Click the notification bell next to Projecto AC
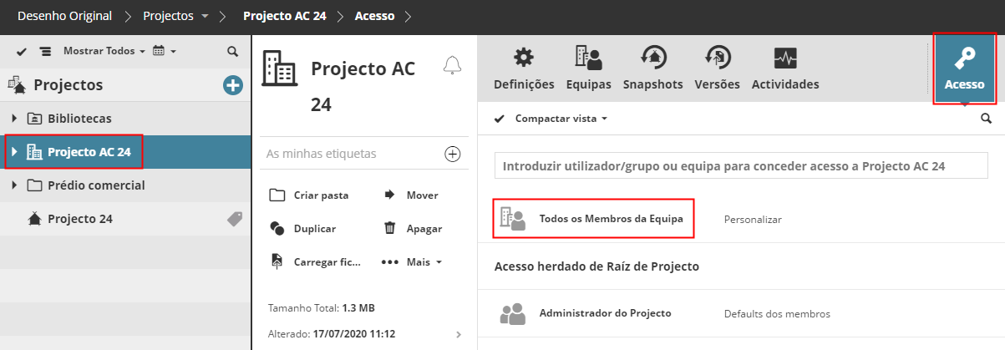1005x350 pixels. [x=452, y=65]
